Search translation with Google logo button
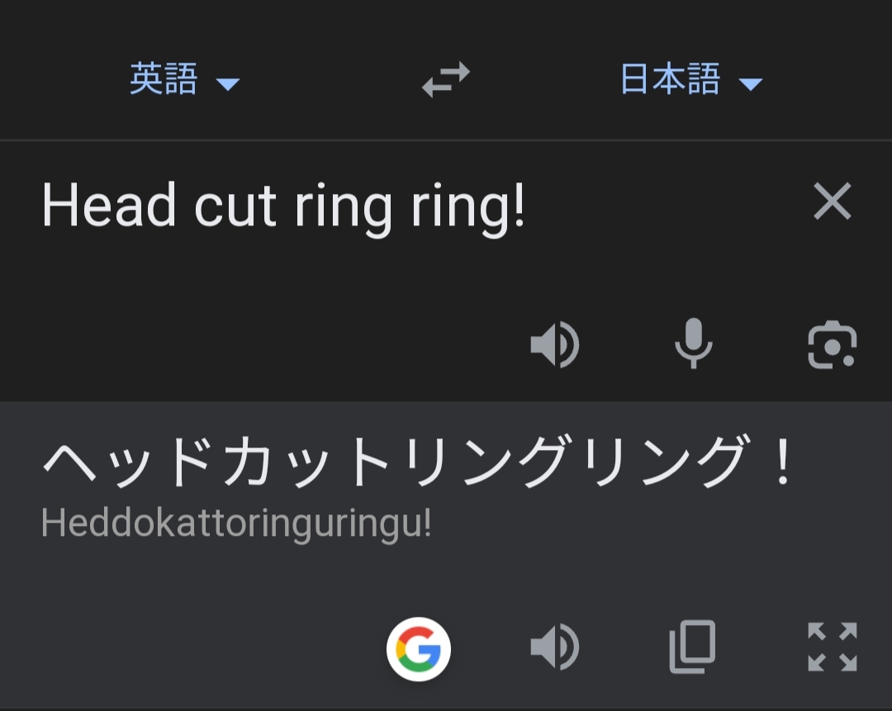This screenshot has width=892, height=711. (x=419, y=648)
